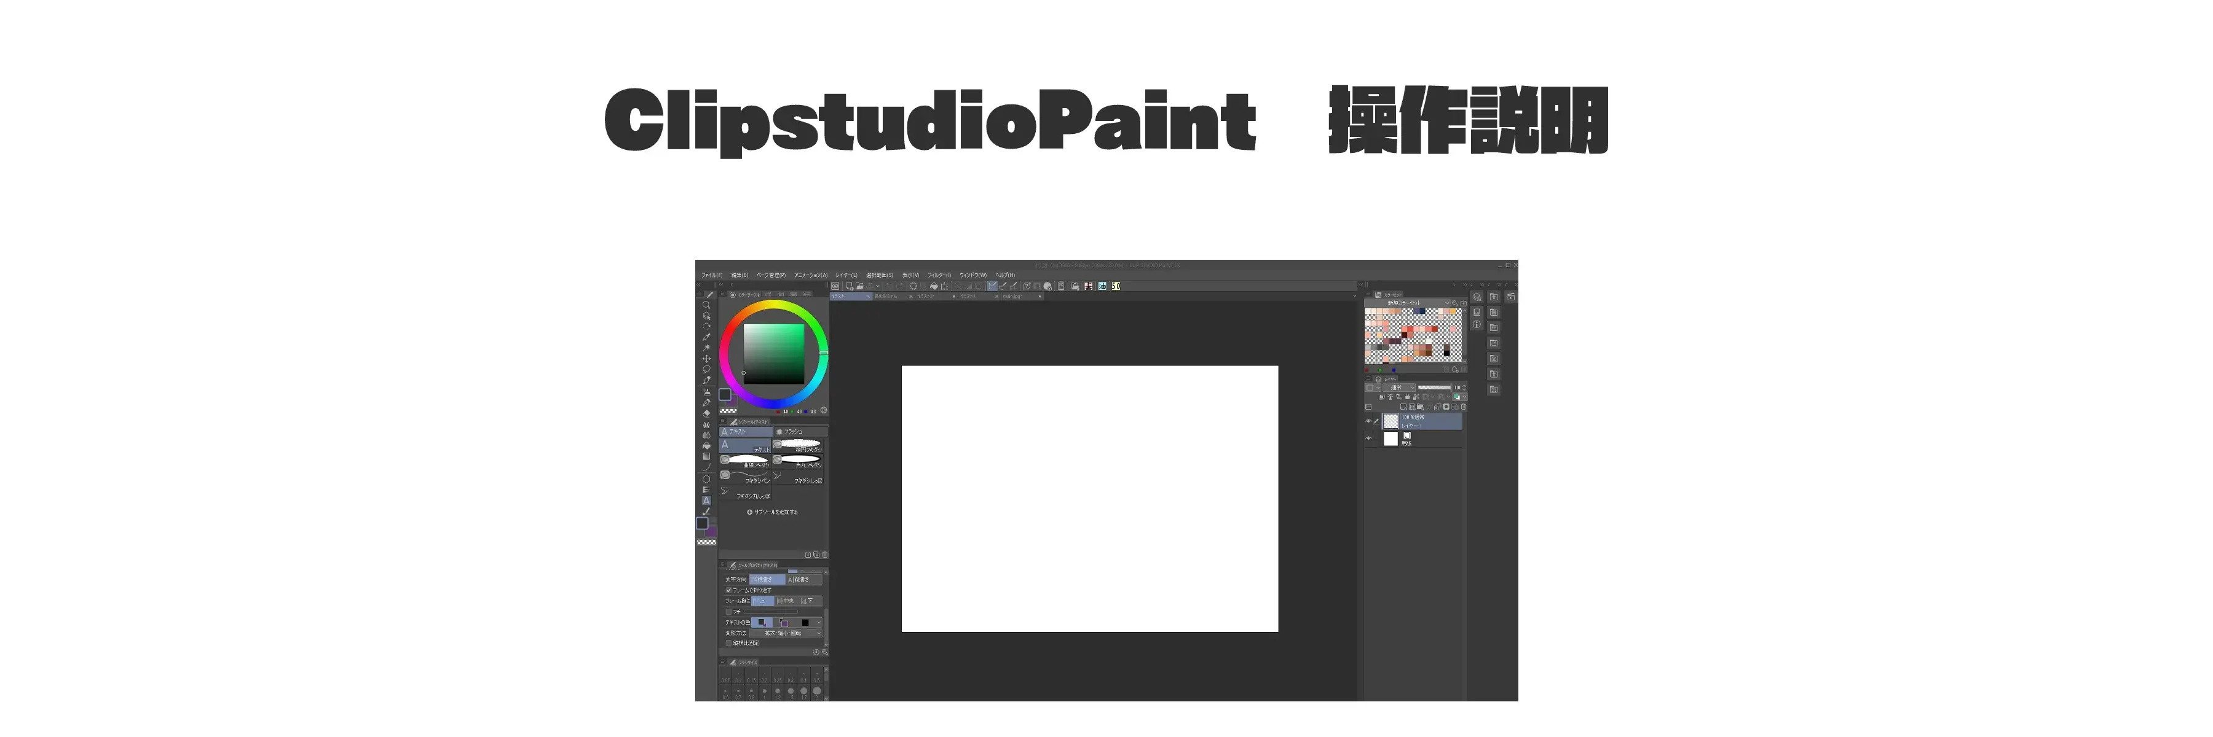The width and height of the screenshot is (2213, 737).
Task: Open the レイヤー(L) menu
Action: click(x=846, y=275)
